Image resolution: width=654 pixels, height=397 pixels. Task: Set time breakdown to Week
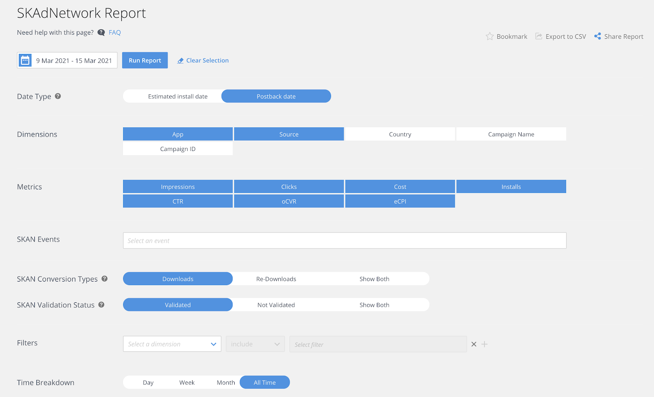pyautogui.click(x=187, y=382)
